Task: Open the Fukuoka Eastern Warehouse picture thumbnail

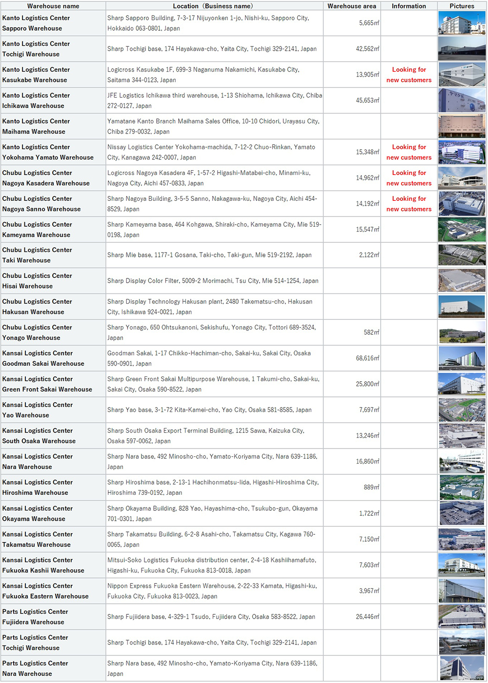Action: tap(462, 591)
